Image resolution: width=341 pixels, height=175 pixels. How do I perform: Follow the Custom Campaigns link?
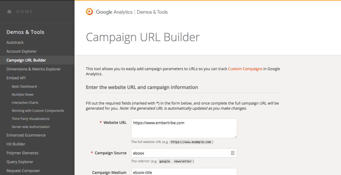coord(245,69)
